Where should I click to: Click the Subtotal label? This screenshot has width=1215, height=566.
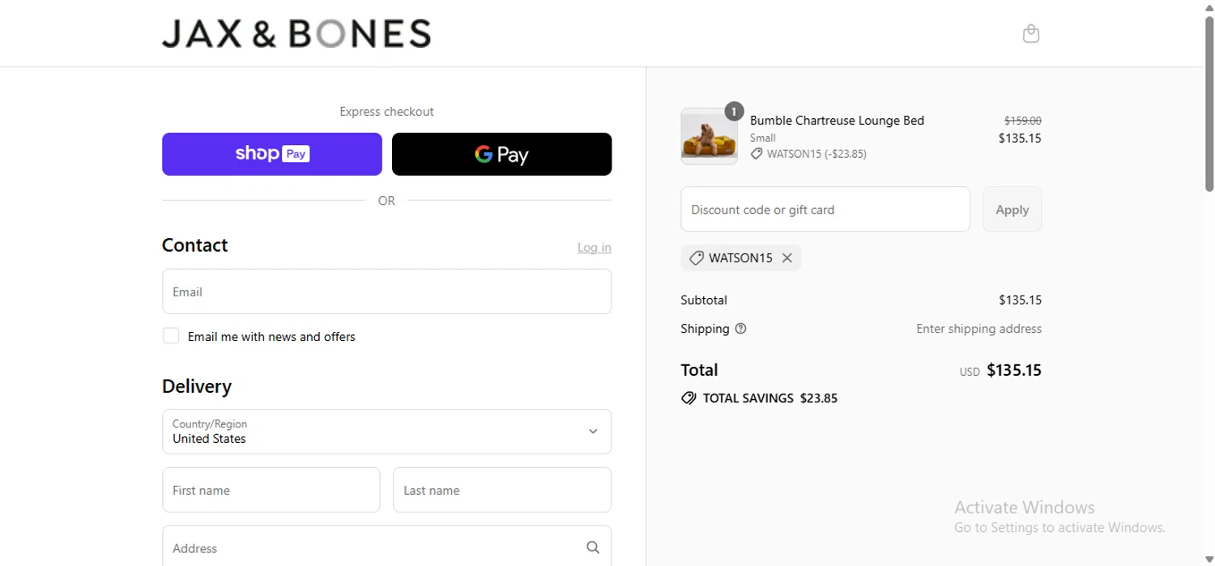pos(704,300)
